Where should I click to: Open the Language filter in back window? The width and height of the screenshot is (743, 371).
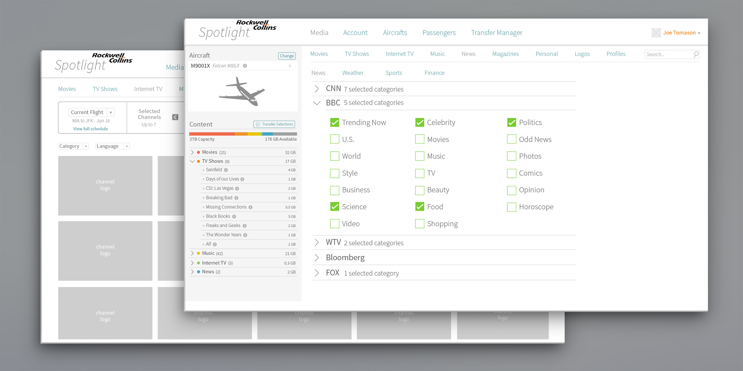[x=113, y=146]
